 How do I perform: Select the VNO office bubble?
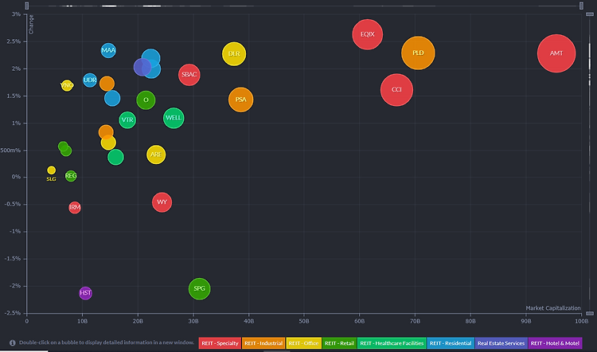tap(67, 85)
